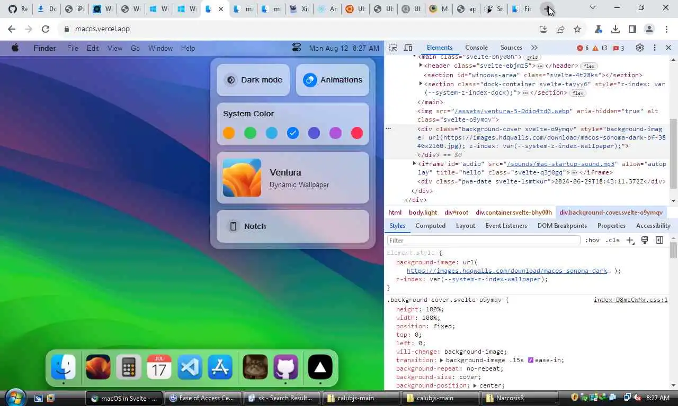Expand the transition property triangle
The image size is (678, 406).
coord(442,360)
